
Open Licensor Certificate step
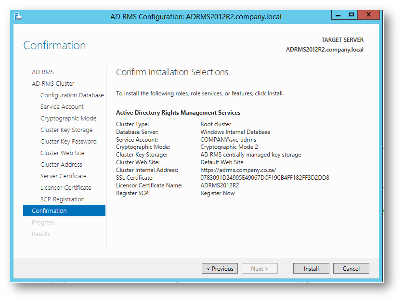click(65, 188)
